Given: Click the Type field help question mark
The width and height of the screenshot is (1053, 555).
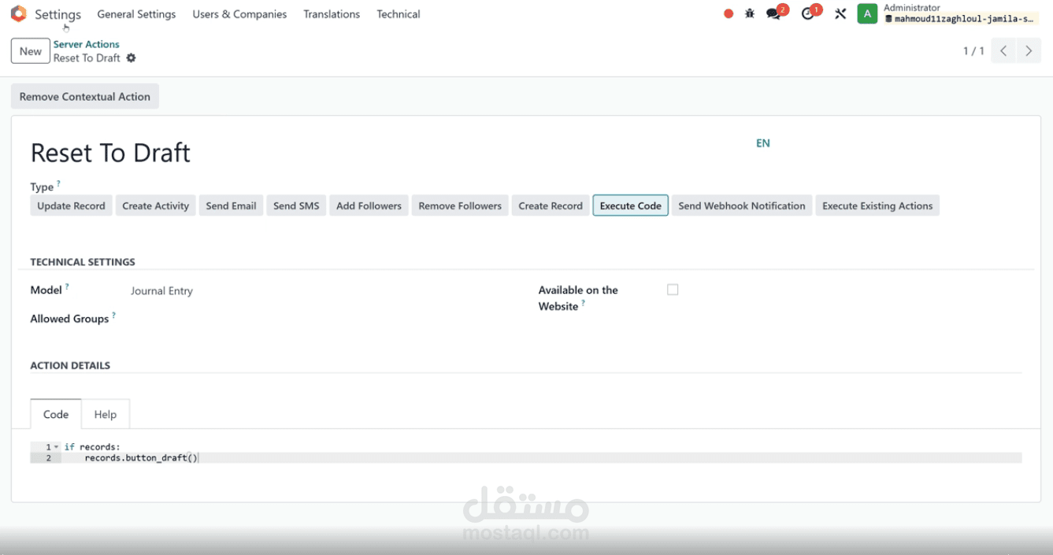Looking at the screenshot, I should pyautogui.click(x=59, y=184).
